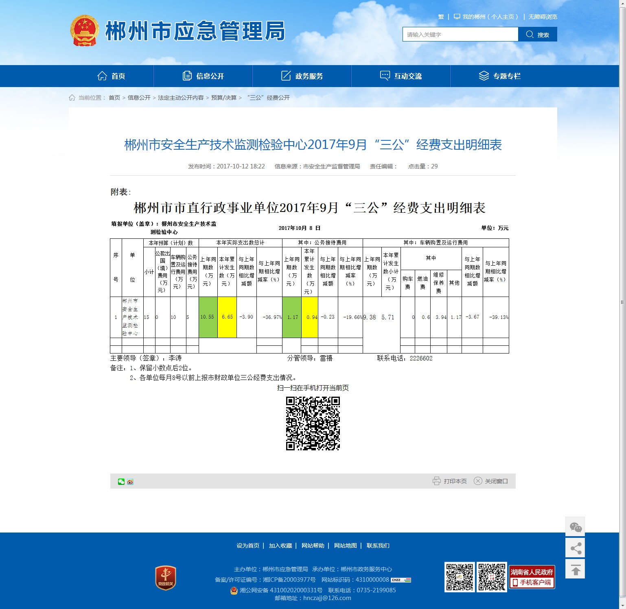This screenshot has height=609, width=626.
Task: Click the 互动交流 chat bubble icon
Action: [385, 76]
